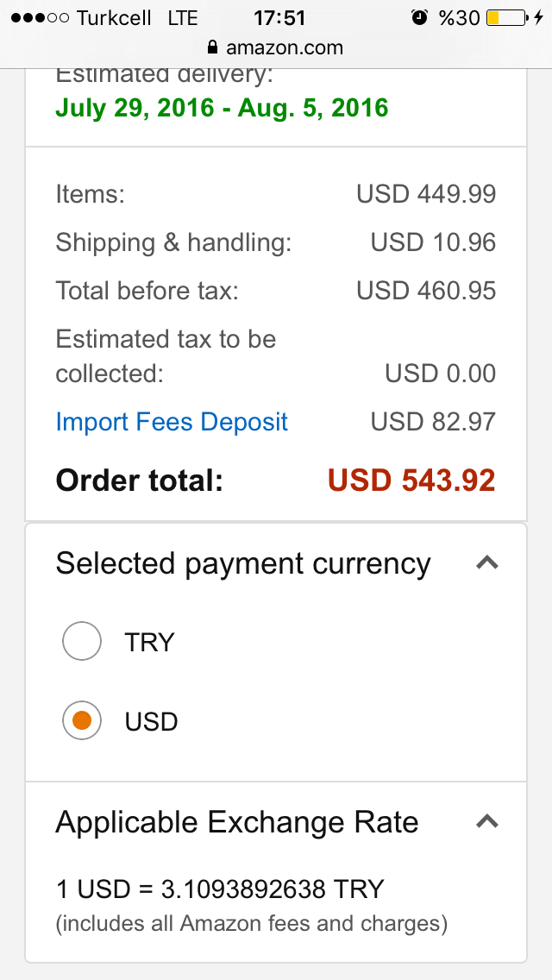Tap the USD currency label
Viewport: 552px width, 980px height.
click(x=151, y=722)
